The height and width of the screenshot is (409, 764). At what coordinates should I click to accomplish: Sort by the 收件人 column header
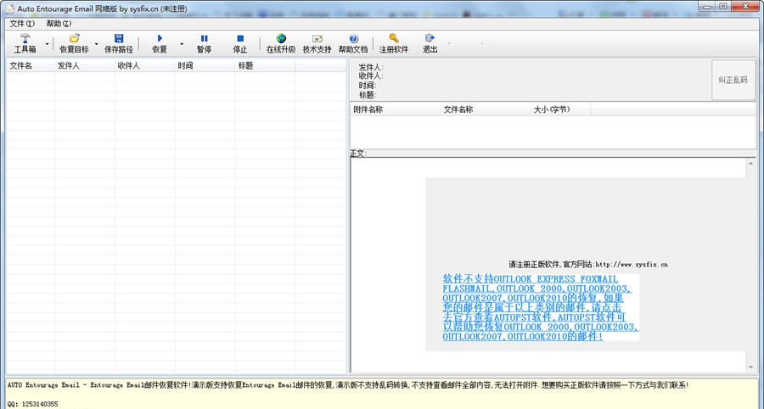(x=144, y=65)
